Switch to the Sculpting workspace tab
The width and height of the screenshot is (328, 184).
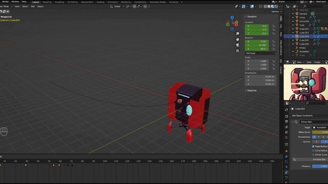pyautogui.click(x=59, y=2)
